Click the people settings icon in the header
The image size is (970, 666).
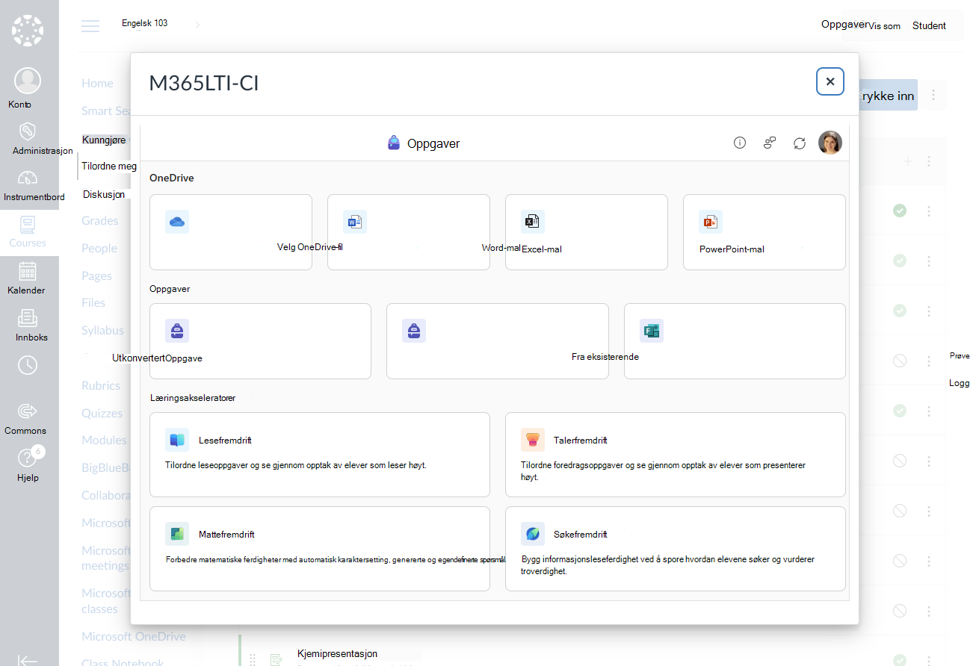coord(770,143)
